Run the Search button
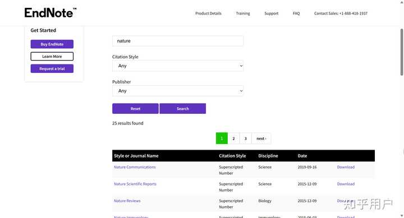The image size is (404, 218). click(x=183, y=109)
